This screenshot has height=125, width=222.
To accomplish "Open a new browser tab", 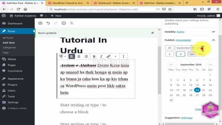I will [187, 3].
